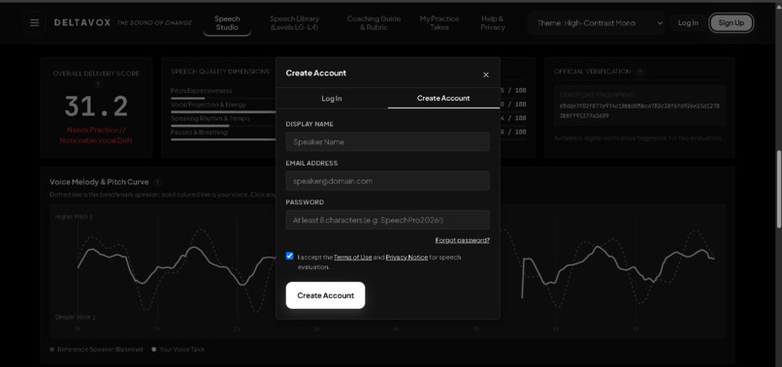Screen dimensions: 782x367
Task: Open help icon beside Overall Delivery Score
Action: tap(97, 83)
